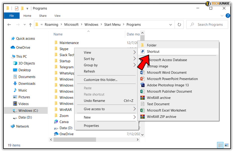Open the Give access to submenu

(x=106, y=109)
